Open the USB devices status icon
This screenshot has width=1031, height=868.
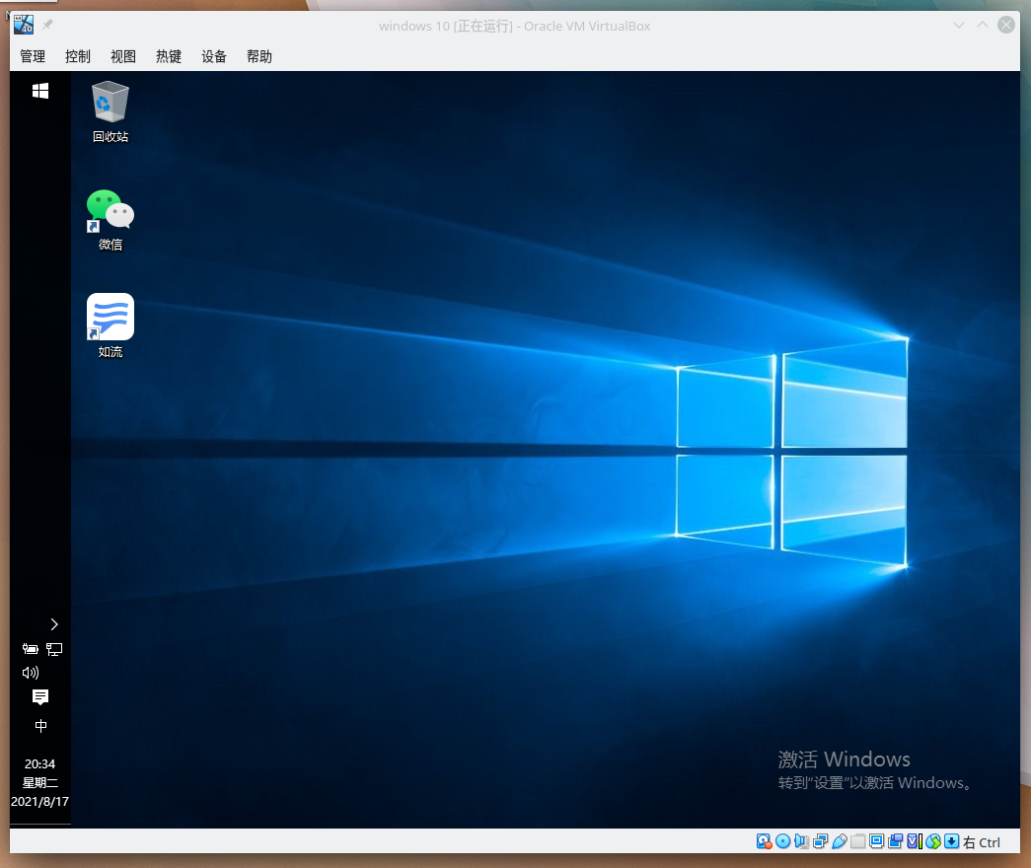(x=839, y=841)
